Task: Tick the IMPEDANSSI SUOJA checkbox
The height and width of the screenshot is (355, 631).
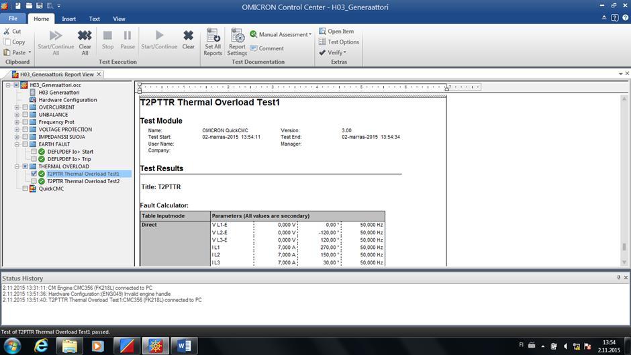Action: click(x=25, y=137)
